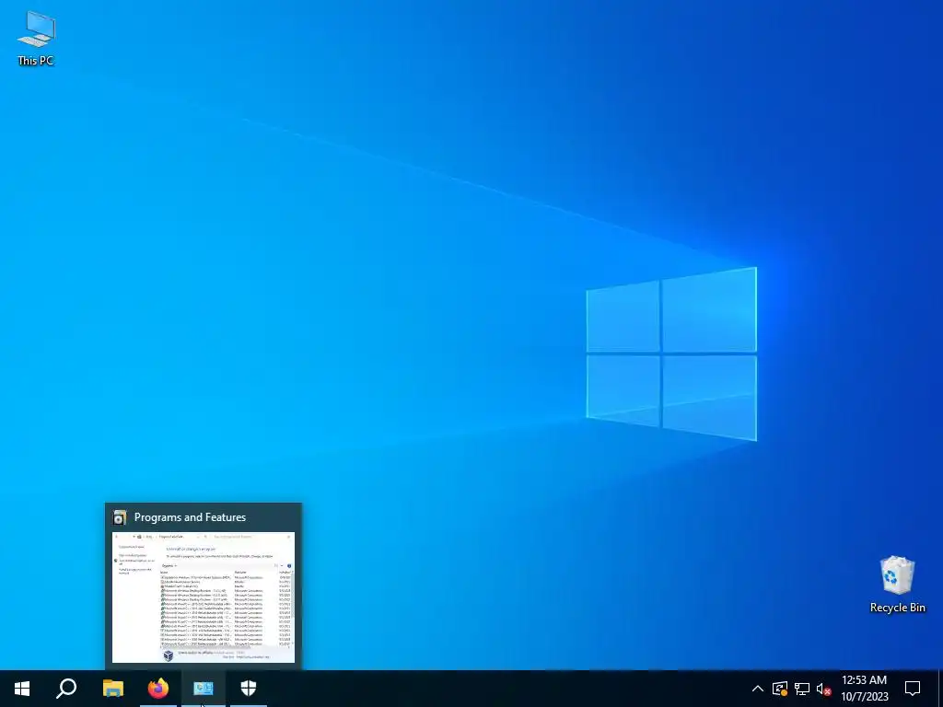This screenshot has width=943, height=707.
Task: Show hidden tray icons chevron
Action: pyautogui.click(x=758, y=689)
